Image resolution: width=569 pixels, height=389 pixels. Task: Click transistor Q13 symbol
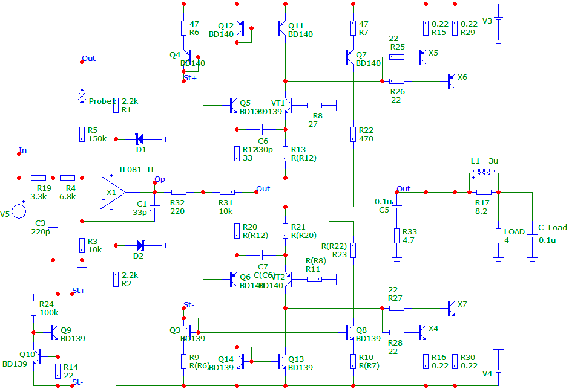pos(282,361)
